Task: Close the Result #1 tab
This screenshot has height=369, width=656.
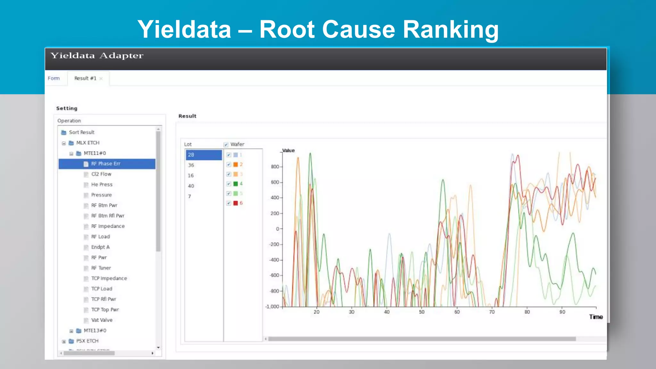Action: [101, 78]
